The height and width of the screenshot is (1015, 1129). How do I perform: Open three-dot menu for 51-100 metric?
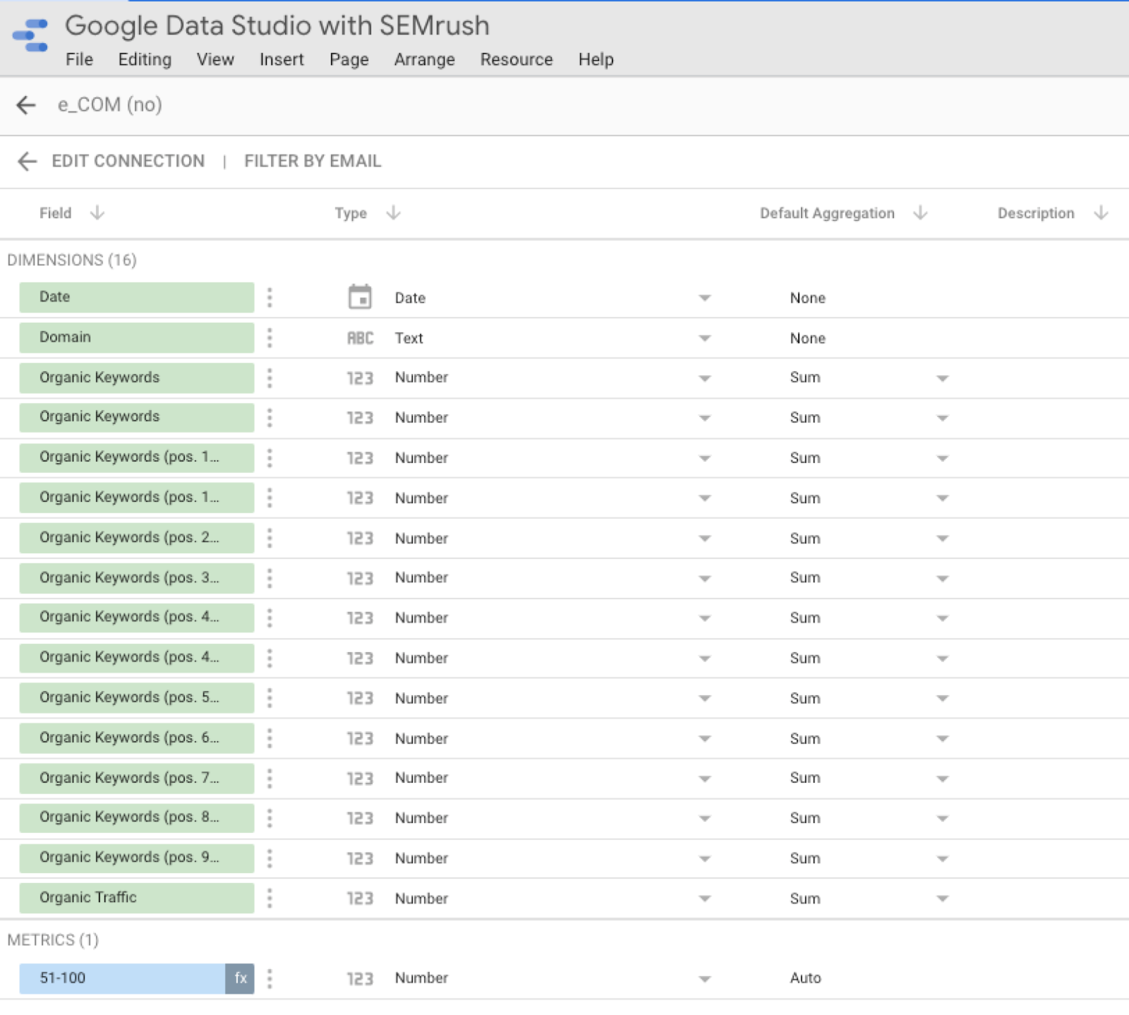pos(270,978)
